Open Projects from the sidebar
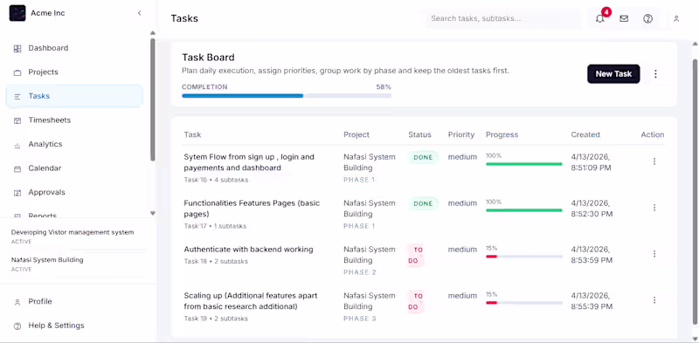The height and width of the screenshot is (343, 699). click(x=74, y=72)
